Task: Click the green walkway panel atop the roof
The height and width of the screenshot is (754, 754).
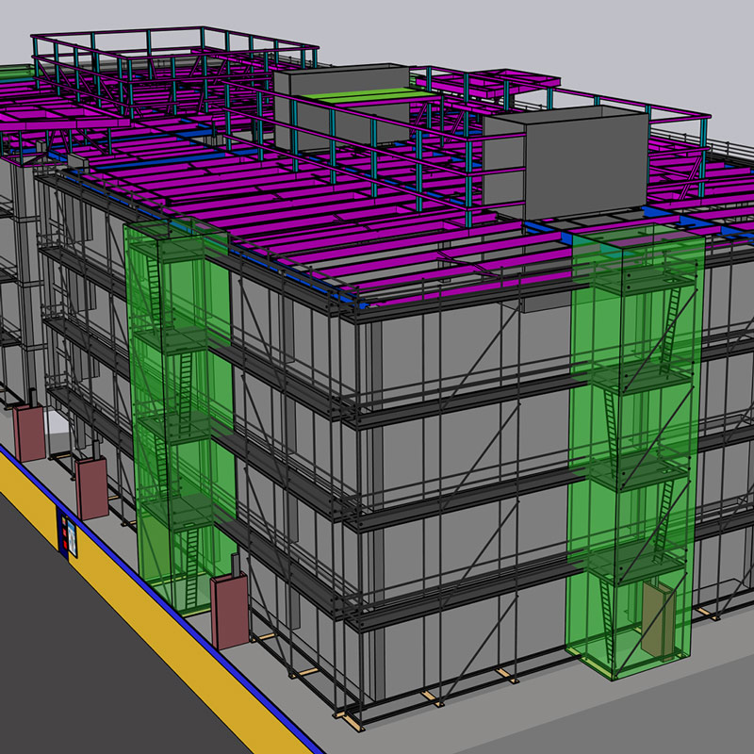Action: click(368, 94)
